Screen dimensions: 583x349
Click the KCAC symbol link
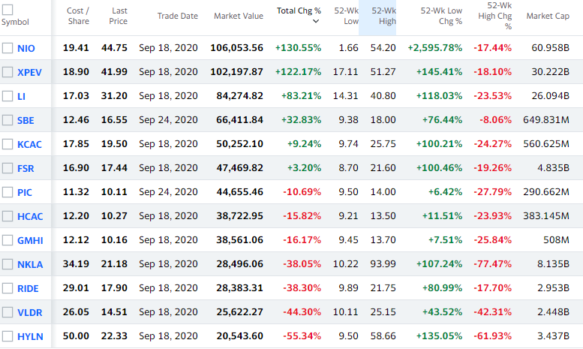[28, 144]
